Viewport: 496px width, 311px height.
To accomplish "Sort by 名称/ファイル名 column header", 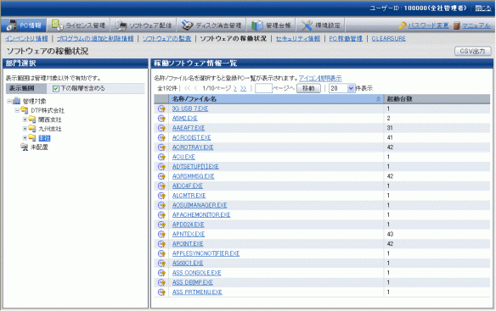I will point(194,99).
